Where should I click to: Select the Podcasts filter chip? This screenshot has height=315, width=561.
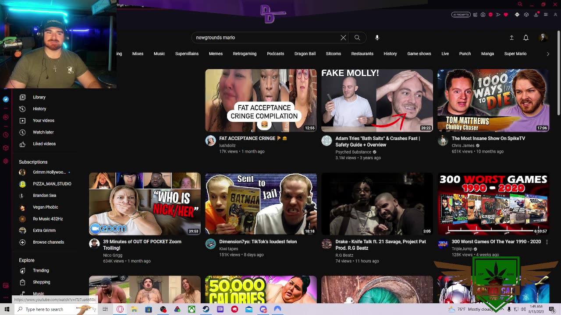pyautogui.click(x=276, y=54)
